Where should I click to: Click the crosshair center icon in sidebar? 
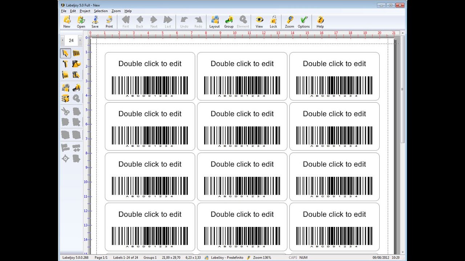[65, 158]
